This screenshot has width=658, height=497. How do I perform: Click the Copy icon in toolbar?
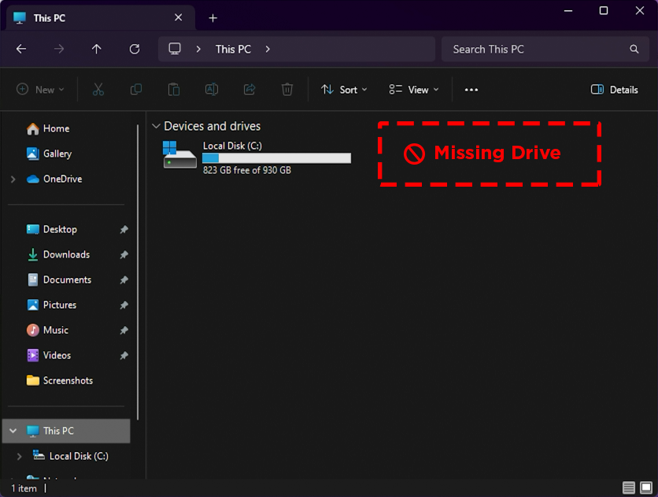pyautogui.click(x=136, y=90)
